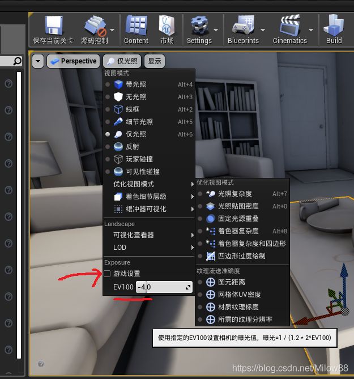The image size is (354, 379).
Task: Expand the 可视化查看器 submenu arrow
Action: pyautogui.click(x=193, y=235)
